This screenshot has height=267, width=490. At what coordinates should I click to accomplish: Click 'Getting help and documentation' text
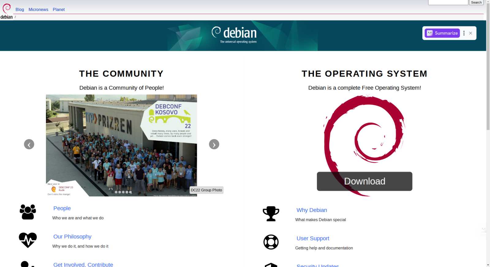[x=324, y=248]
